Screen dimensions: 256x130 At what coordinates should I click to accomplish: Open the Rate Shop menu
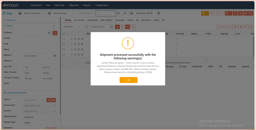point(59,5)
